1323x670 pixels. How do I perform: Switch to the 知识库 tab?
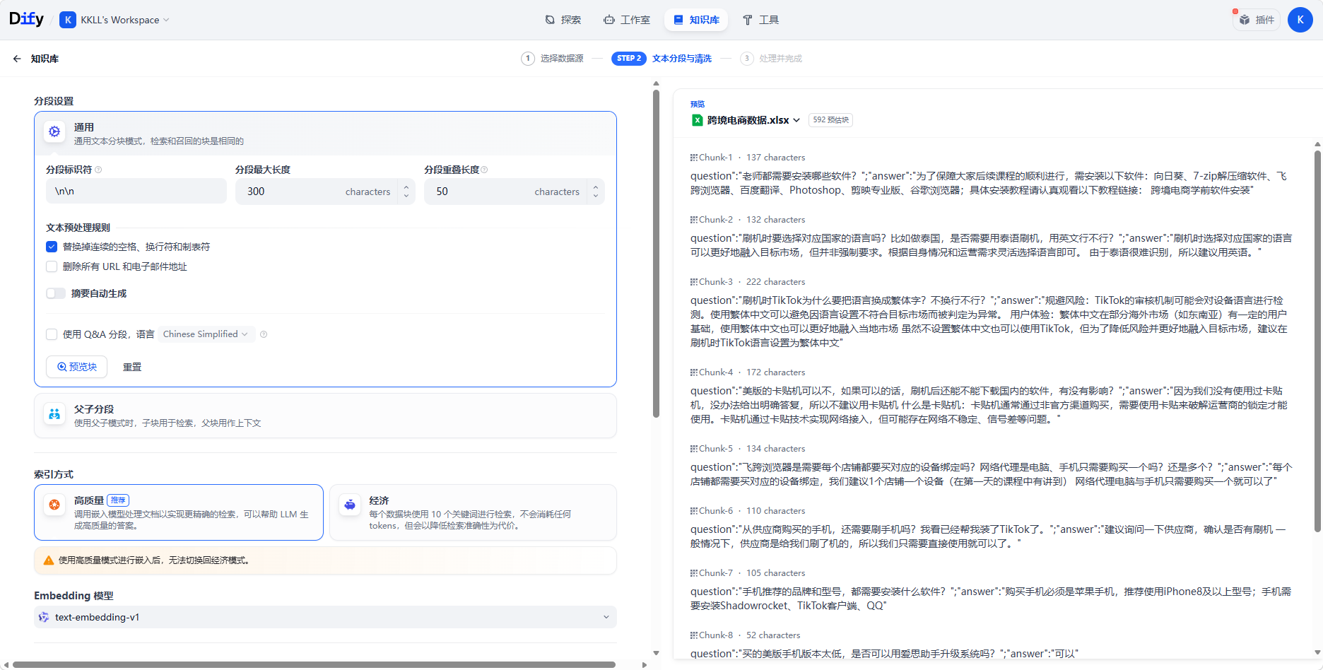point(696,20)
